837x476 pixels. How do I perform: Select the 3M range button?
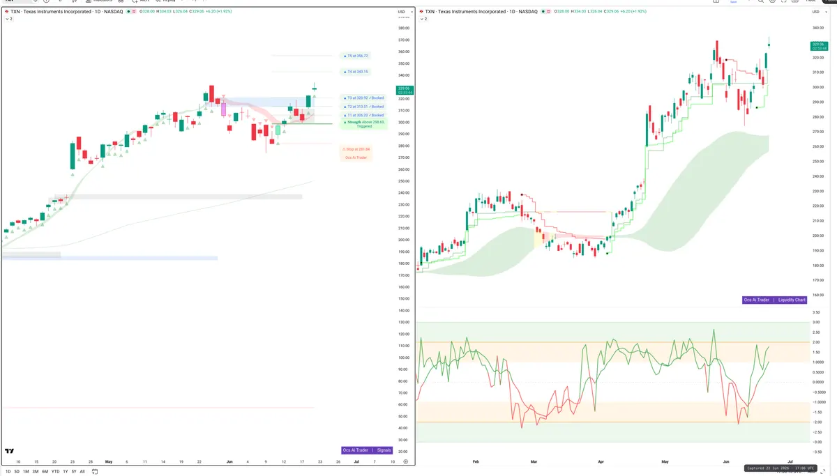[36, 471]
